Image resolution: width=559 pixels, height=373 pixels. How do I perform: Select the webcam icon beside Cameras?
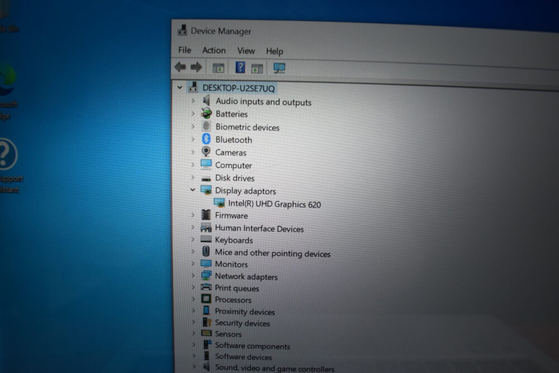(206, 151)
